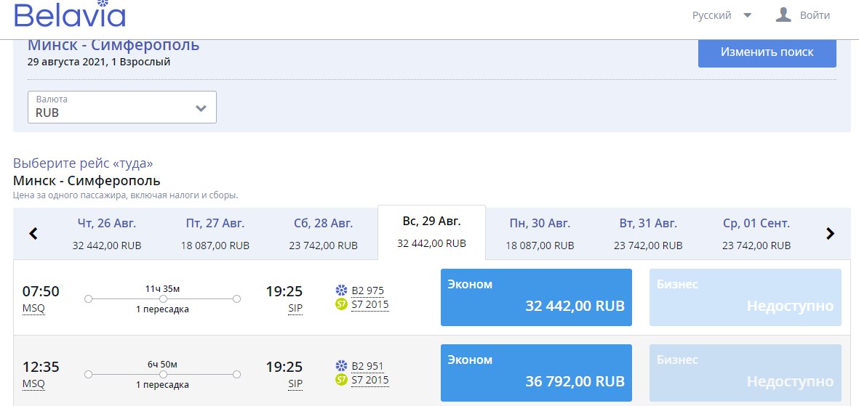Open the Русский language dropdown
The height and width of the screenshot is (406, 859).
722,15
